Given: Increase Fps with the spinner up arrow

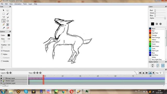Looking at the screenshot, I should coord(164,72).
